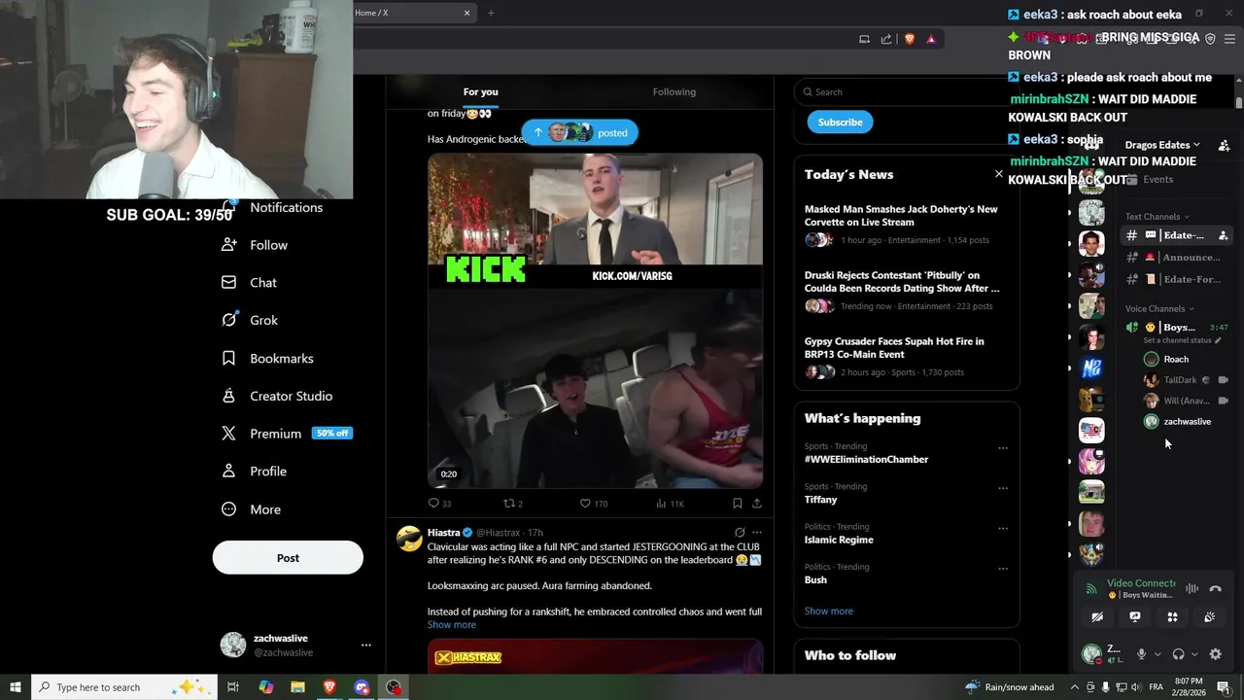This screenshot has height=700, width=1244.
Task: Open options for #WWEEliminationChamber trend
Action: [x=1003, y=448]
